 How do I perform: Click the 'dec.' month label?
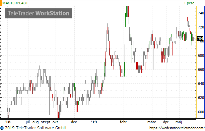tap(74, 122)
